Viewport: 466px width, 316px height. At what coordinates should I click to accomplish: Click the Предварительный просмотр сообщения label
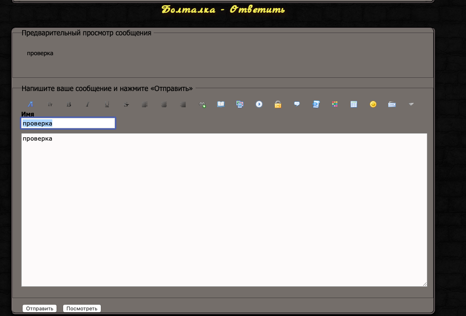pos(87,33)
